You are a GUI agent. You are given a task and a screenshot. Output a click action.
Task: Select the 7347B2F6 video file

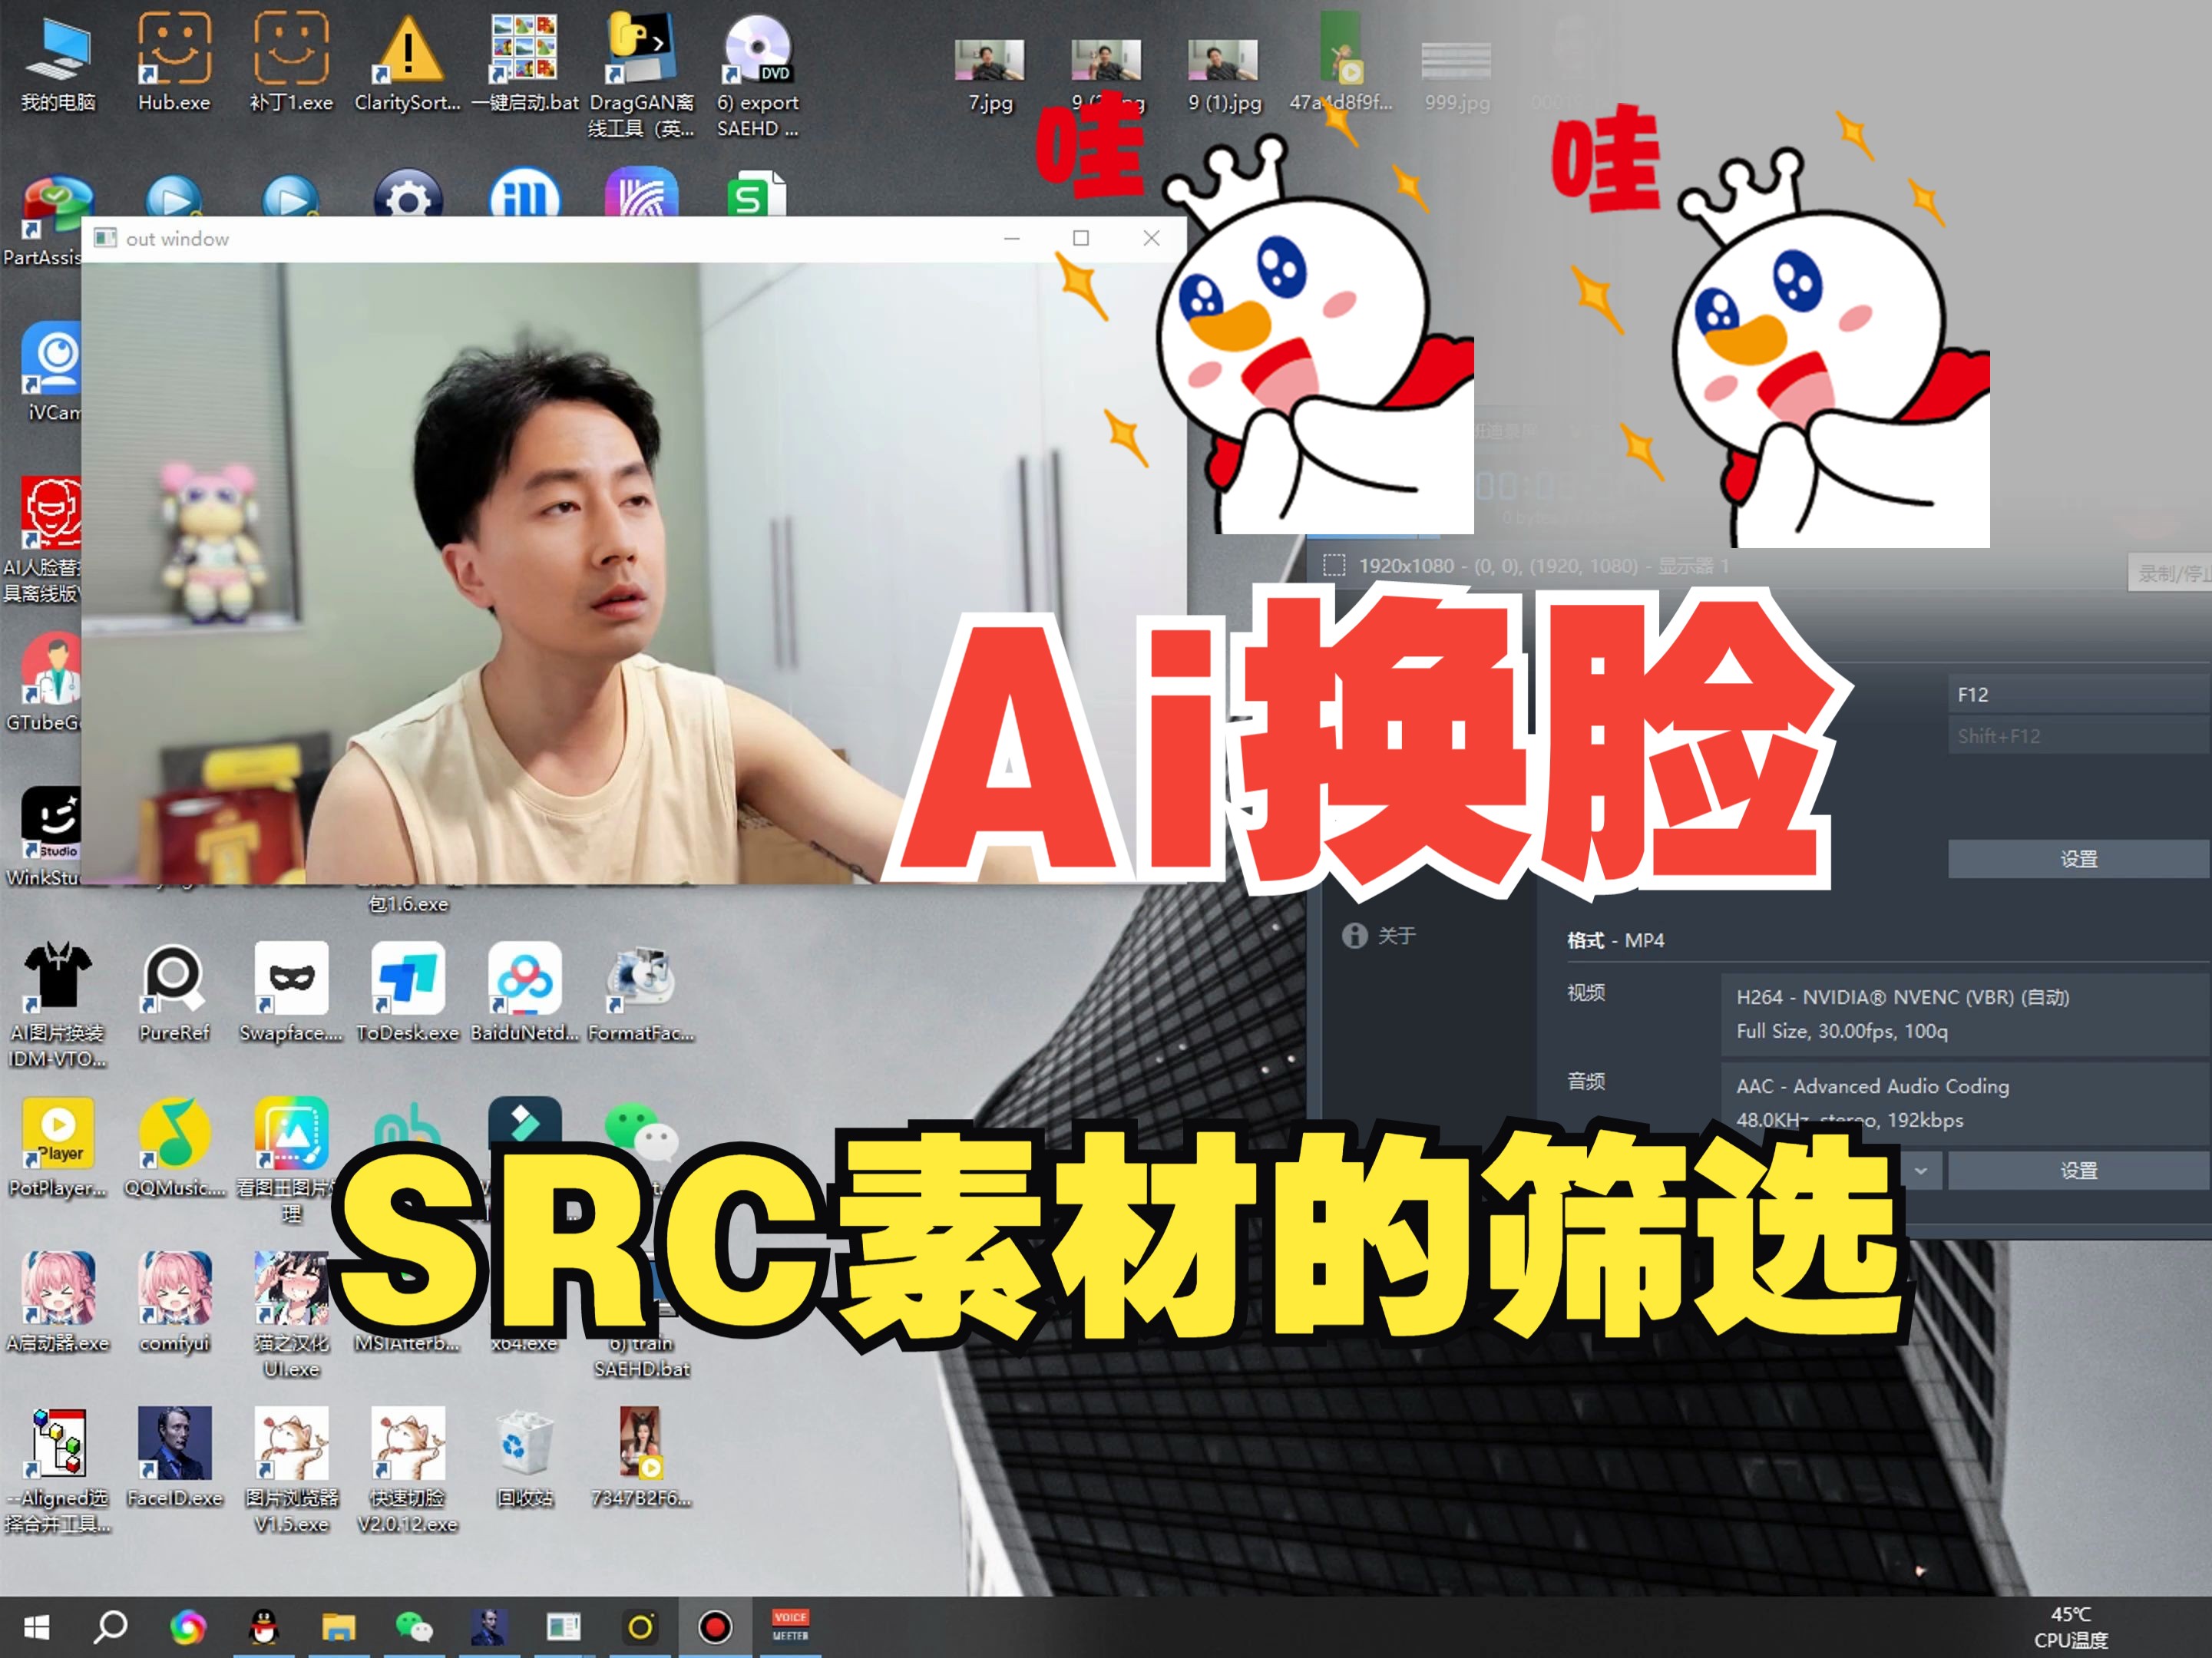point(641,1457)
